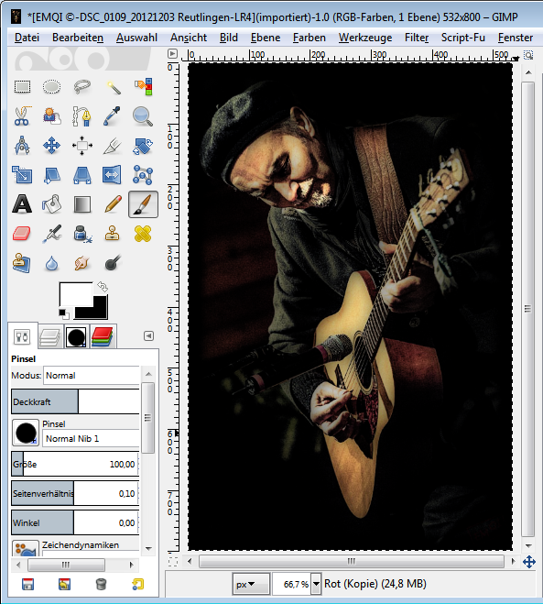Click the Normal Nib 1 brush name field
Image resolution: width=543 pixels, height=604 pixels.
(x=91, y=439)
